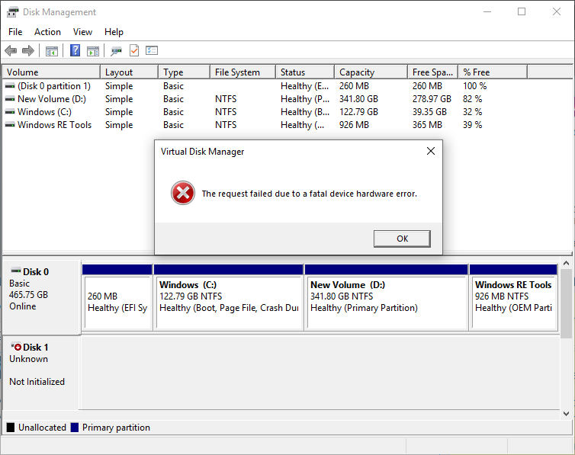Open the Action menu

(48, 32)
